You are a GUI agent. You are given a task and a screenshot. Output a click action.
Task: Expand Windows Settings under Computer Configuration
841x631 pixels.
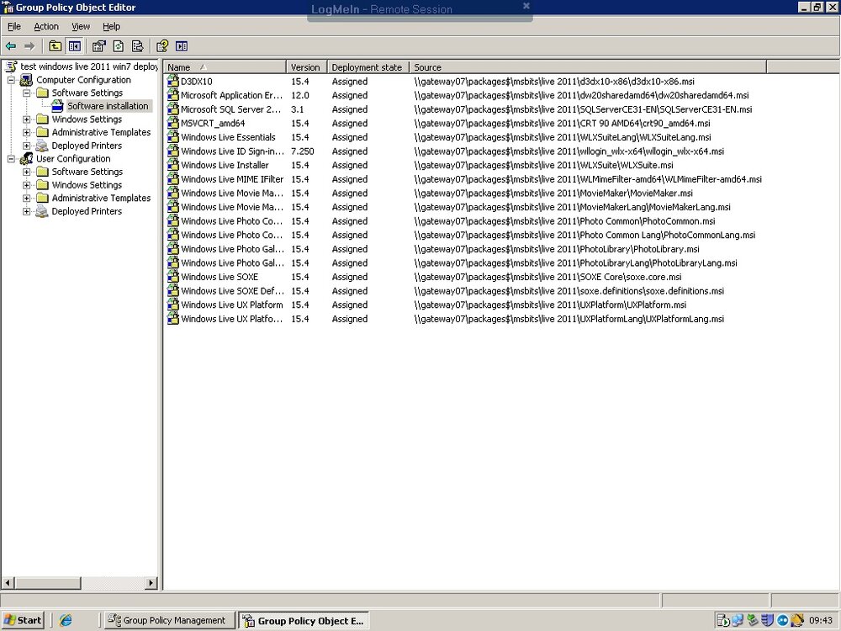[x=26, y=119]
